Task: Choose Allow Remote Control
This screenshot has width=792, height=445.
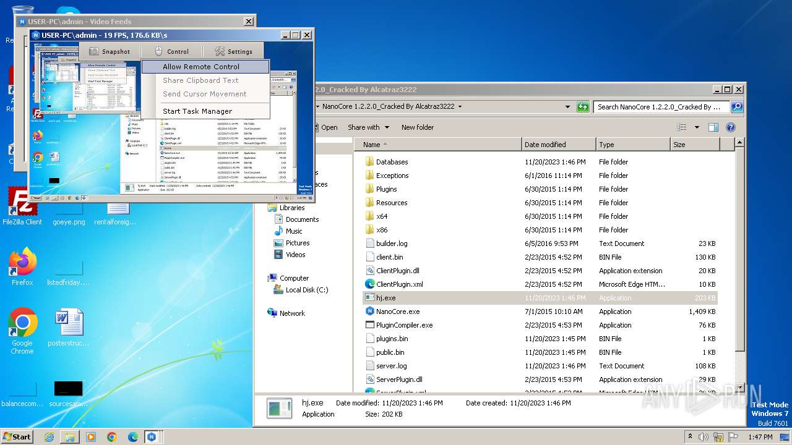Action: coord(205,67)
